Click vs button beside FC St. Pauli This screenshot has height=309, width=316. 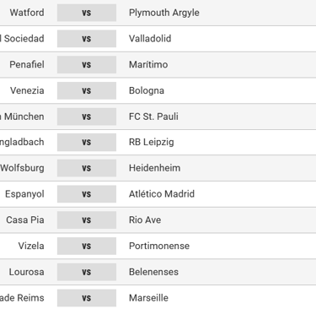(87, 117)
